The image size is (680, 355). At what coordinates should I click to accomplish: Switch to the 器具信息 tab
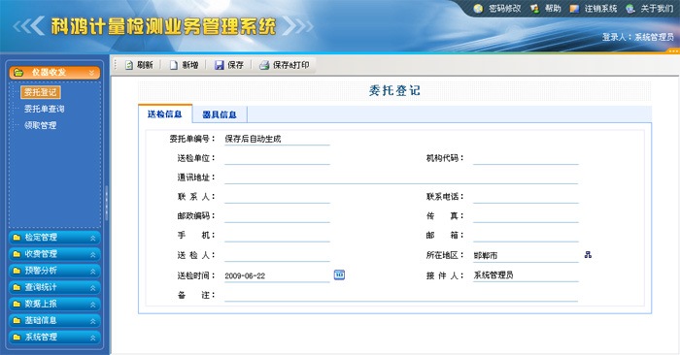point(220,114)
